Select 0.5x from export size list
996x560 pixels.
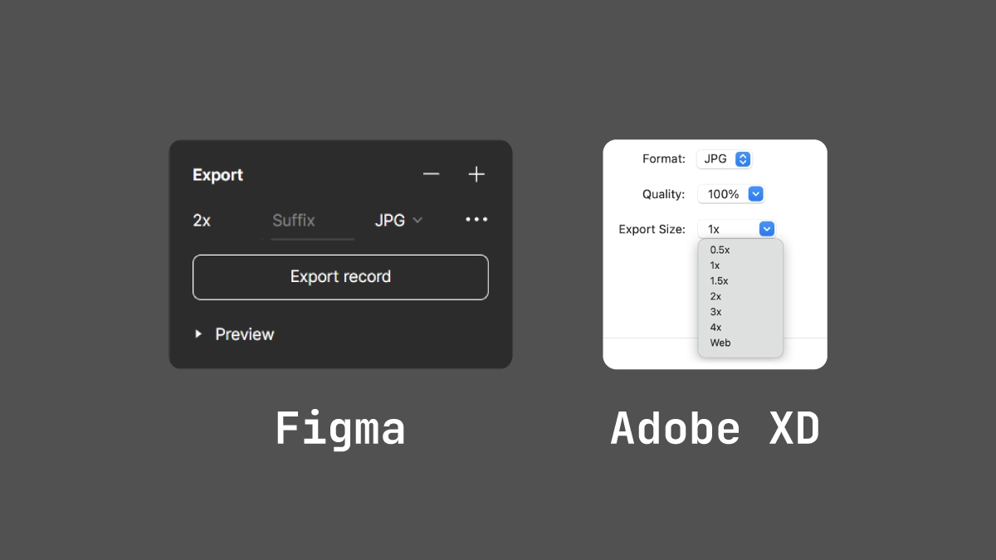click(720, 250)
